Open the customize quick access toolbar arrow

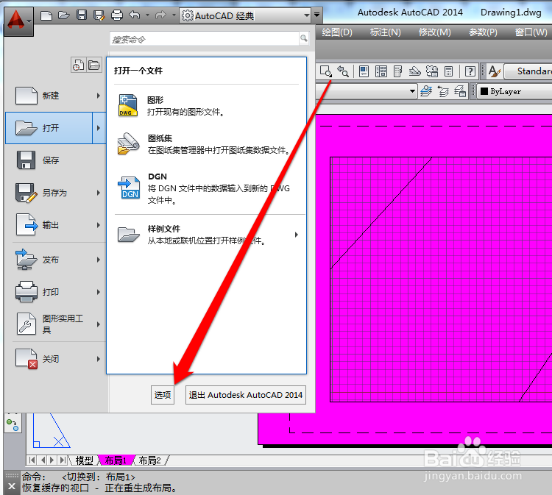point(316,15)
